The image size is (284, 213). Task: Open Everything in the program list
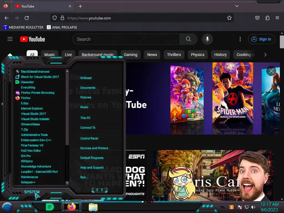[28, 87]
